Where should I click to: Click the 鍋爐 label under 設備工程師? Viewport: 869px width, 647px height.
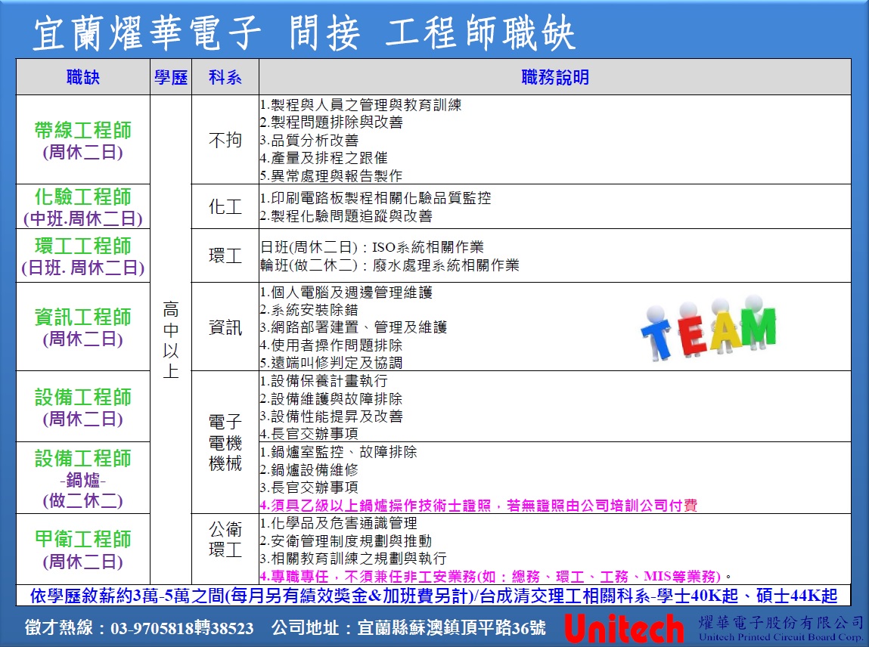pyautogui.click(x=83, y=480)
